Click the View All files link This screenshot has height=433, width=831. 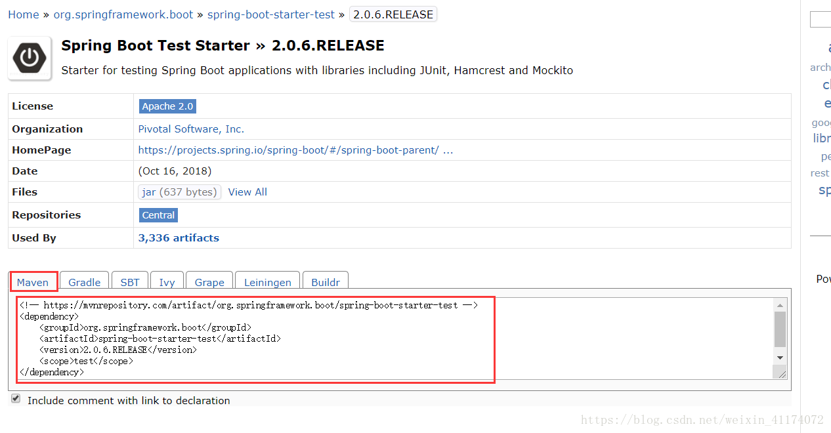click(247, 192)
